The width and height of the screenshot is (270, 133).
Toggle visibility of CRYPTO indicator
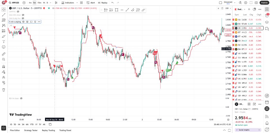click(x=18, y=12)
